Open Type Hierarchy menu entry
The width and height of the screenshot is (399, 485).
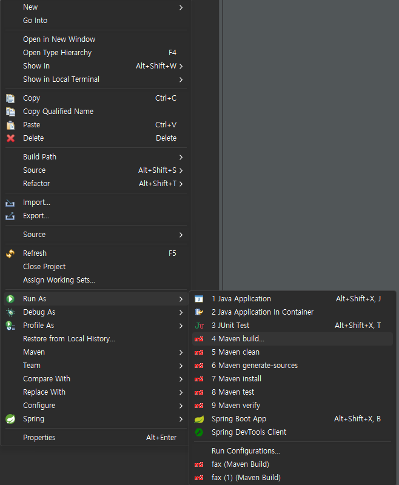click(96, 53)
